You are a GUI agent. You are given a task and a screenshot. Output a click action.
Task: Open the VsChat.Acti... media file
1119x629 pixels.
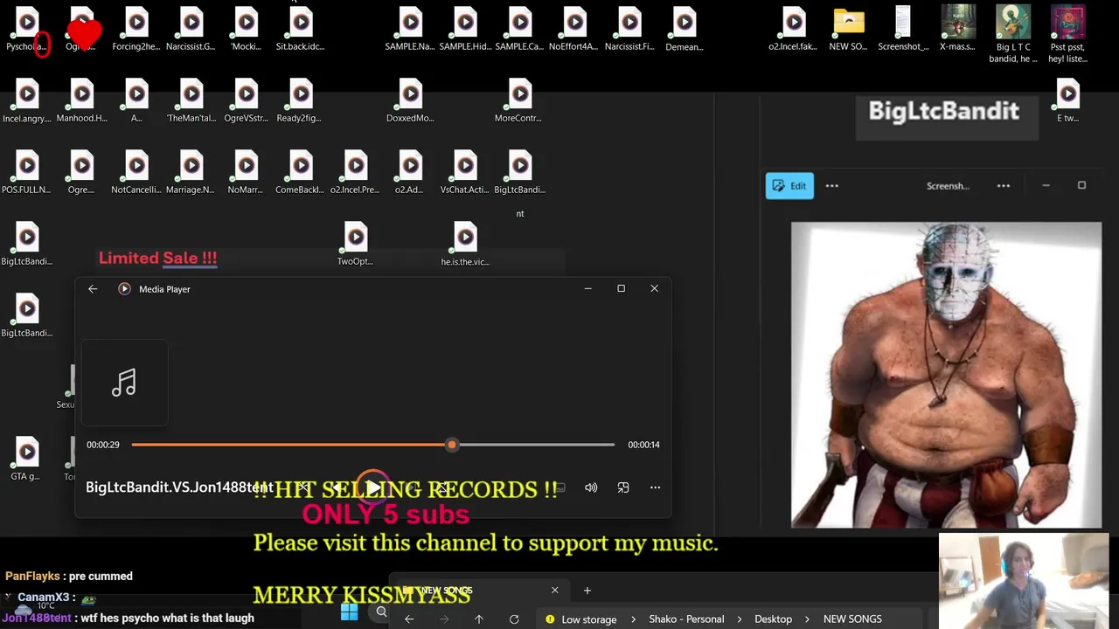coord(465,173)
